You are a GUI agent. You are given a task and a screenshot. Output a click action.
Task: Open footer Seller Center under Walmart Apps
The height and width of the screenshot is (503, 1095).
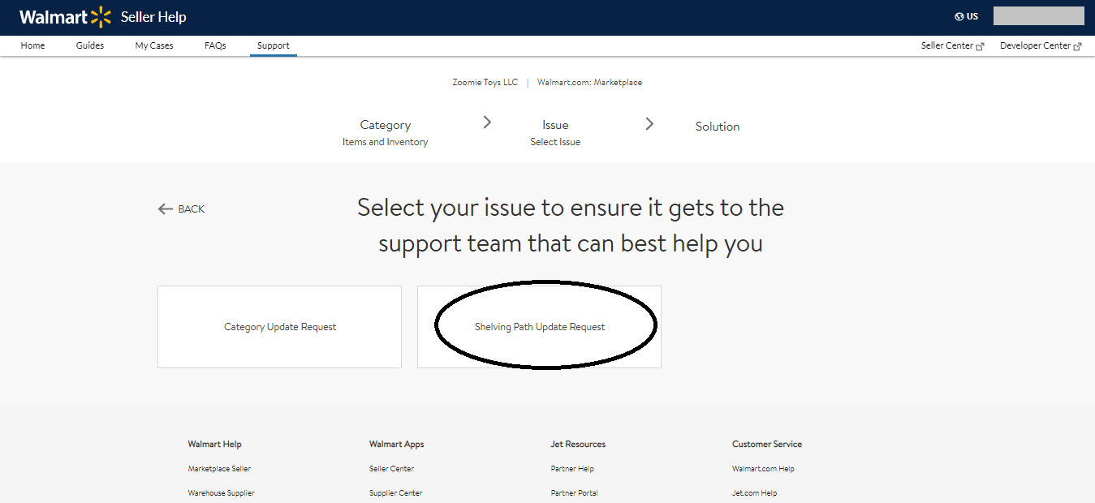391,469
